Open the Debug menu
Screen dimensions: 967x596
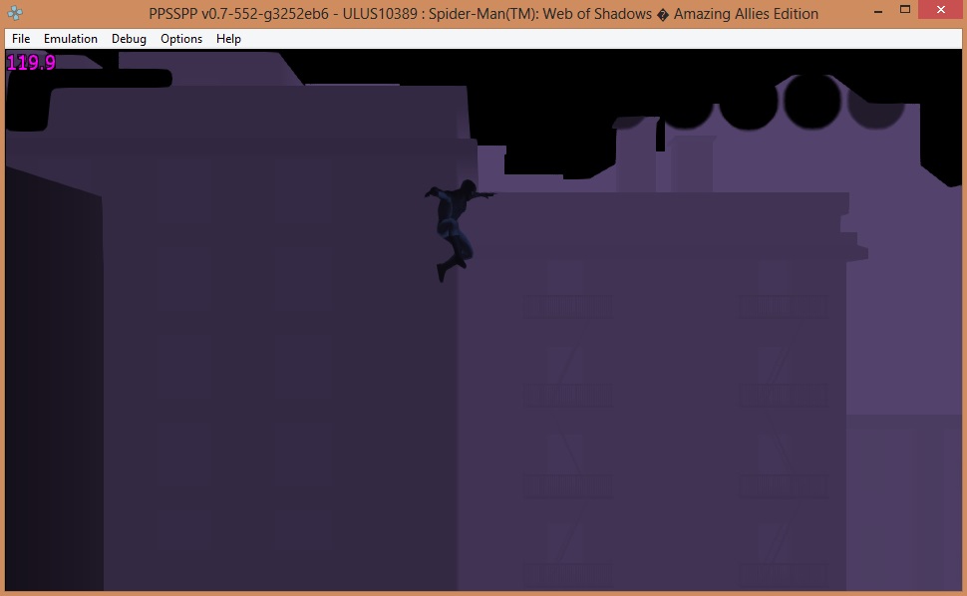pos(129,39)
